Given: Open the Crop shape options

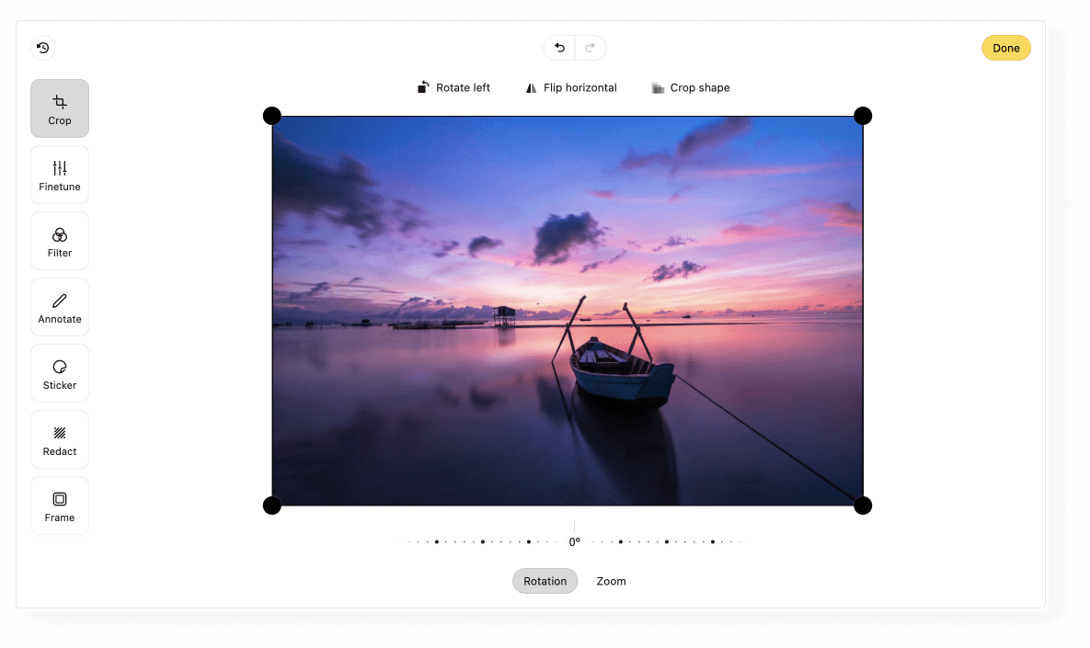Looking at the screenshot, I should (690, 87).
